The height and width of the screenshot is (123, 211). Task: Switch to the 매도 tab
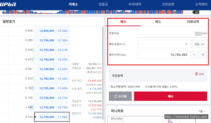coord(158,22)
